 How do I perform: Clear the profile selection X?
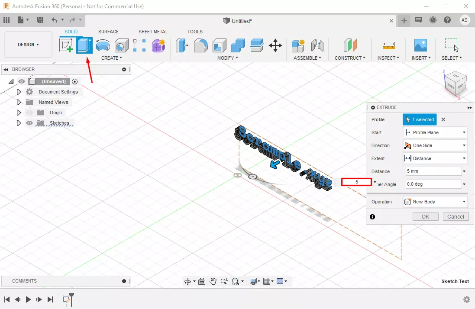(443, 119)
